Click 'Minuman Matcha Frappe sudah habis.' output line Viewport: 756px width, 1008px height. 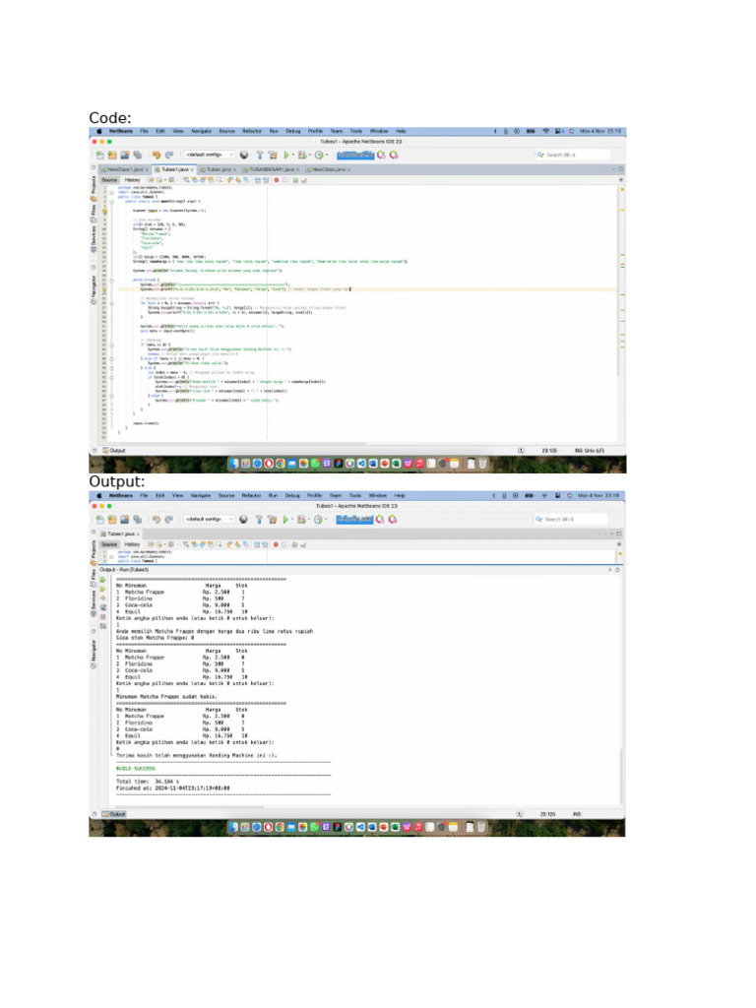(166, 697)
